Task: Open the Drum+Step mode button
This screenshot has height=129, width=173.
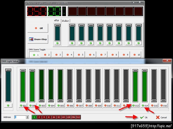Action: click(38, 39)
